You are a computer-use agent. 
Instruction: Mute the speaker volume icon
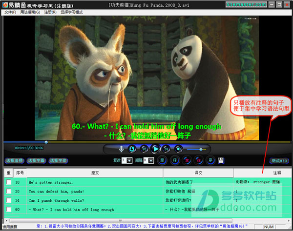tap(178, 149)
